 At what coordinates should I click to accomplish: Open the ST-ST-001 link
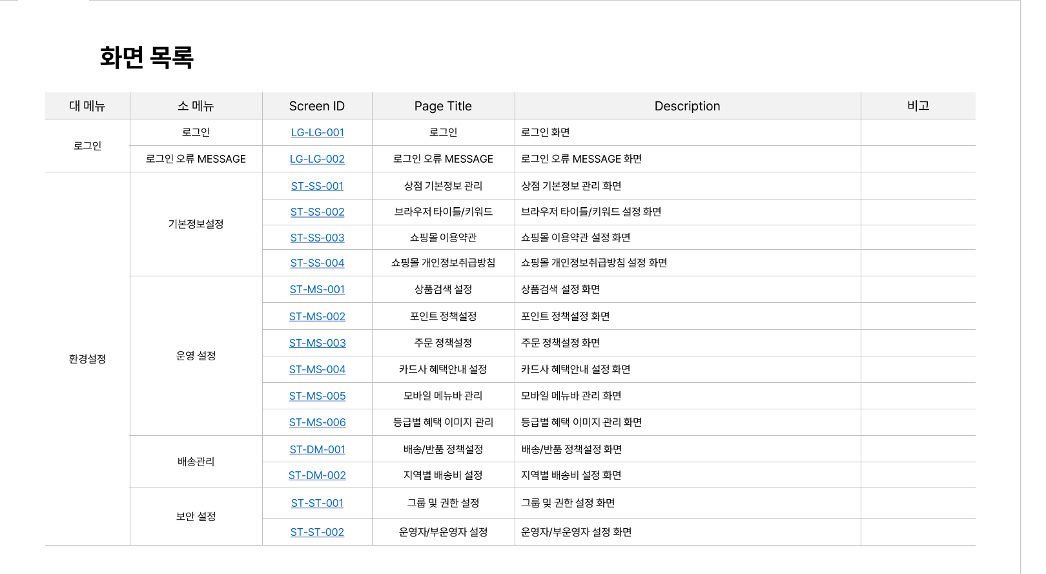click(317, 503)
